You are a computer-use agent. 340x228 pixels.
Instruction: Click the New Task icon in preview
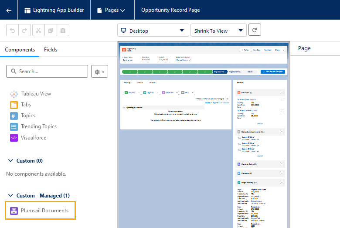(126, 92)
